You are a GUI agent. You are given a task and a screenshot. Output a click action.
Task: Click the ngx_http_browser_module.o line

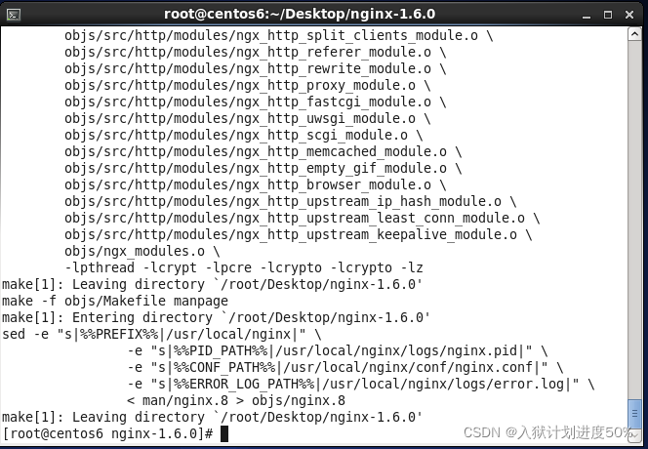click(255, 184)
